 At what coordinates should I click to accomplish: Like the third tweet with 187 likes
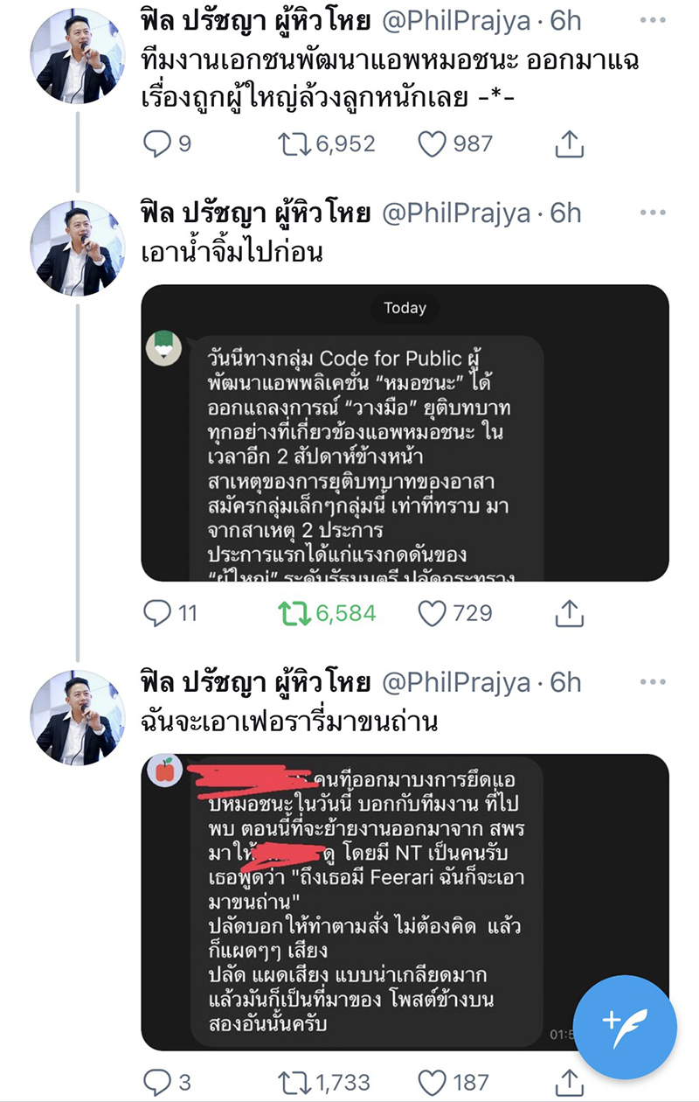click(x=433, y=1083)
